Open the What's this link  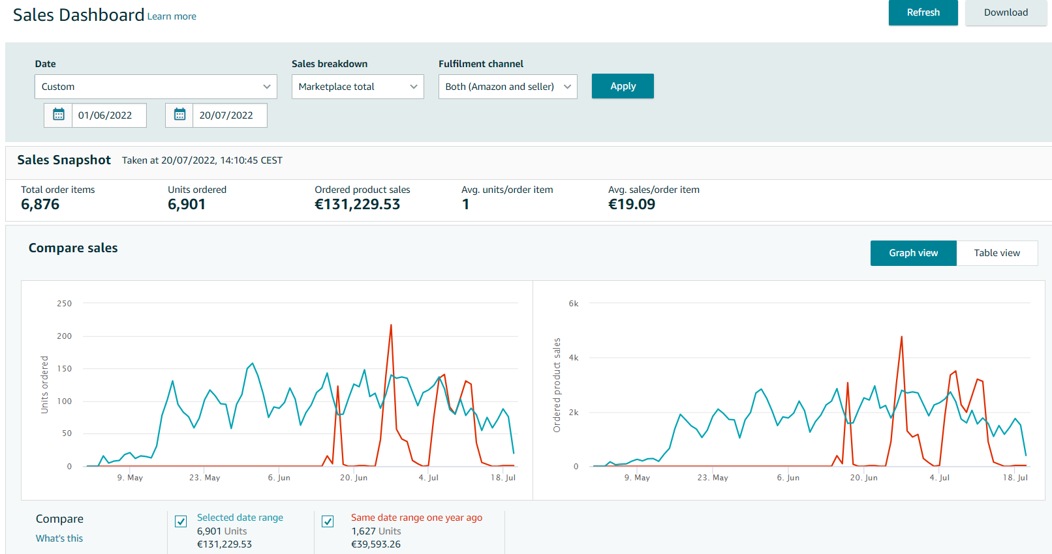click(59, 538)
